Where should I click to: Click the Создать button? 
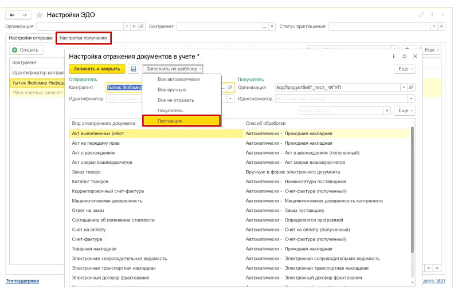pos(26,50)
